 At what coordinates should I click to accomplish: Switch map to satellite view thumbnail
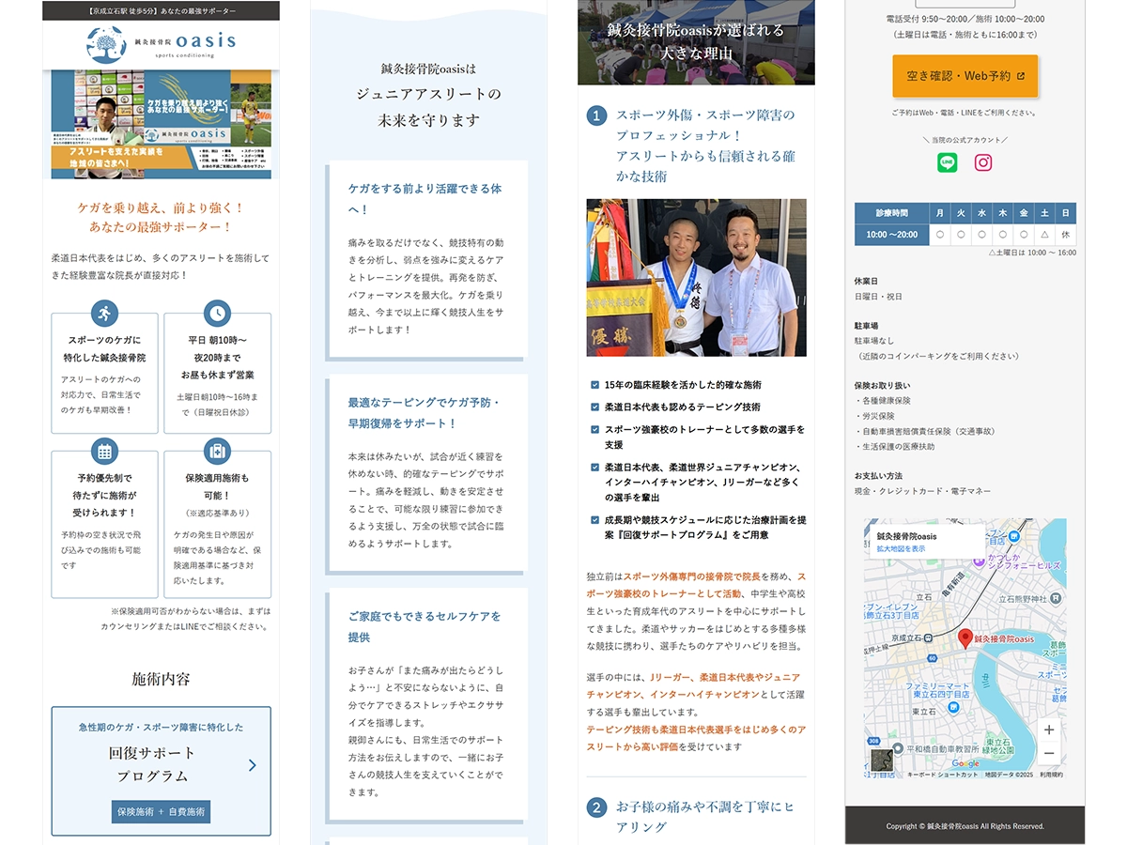click(882, 760)
